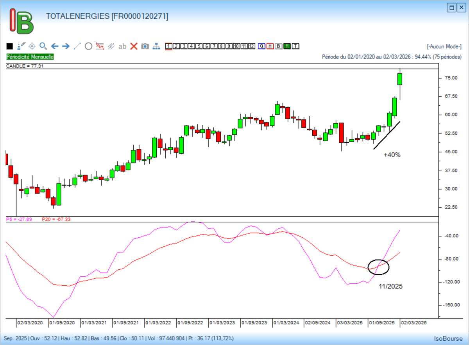Click the grey candlestick chart style icon

111,46
